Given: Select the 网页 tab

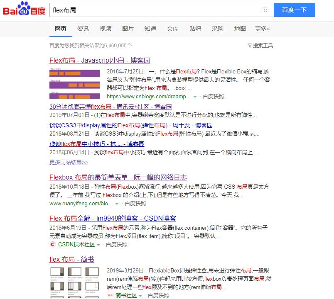Looking at the screenshot, I should click(61, 29).
